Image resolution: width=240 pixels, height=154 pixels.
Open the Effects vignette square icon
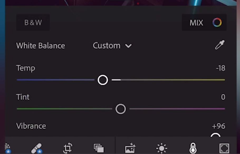click(224, 148)
